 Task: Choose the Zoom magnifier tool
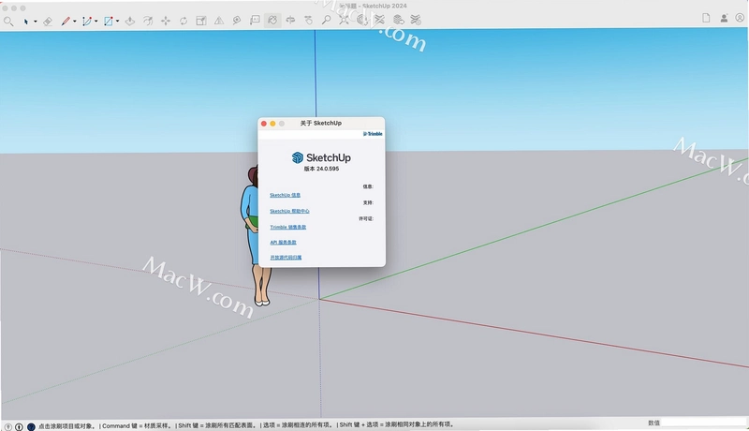pyautogui.click(x=326, y=20)
